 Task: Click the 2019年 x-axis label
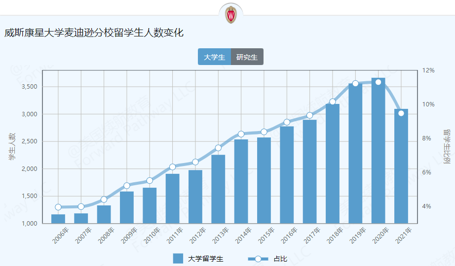pyautogui.click(x=358, y=235)
